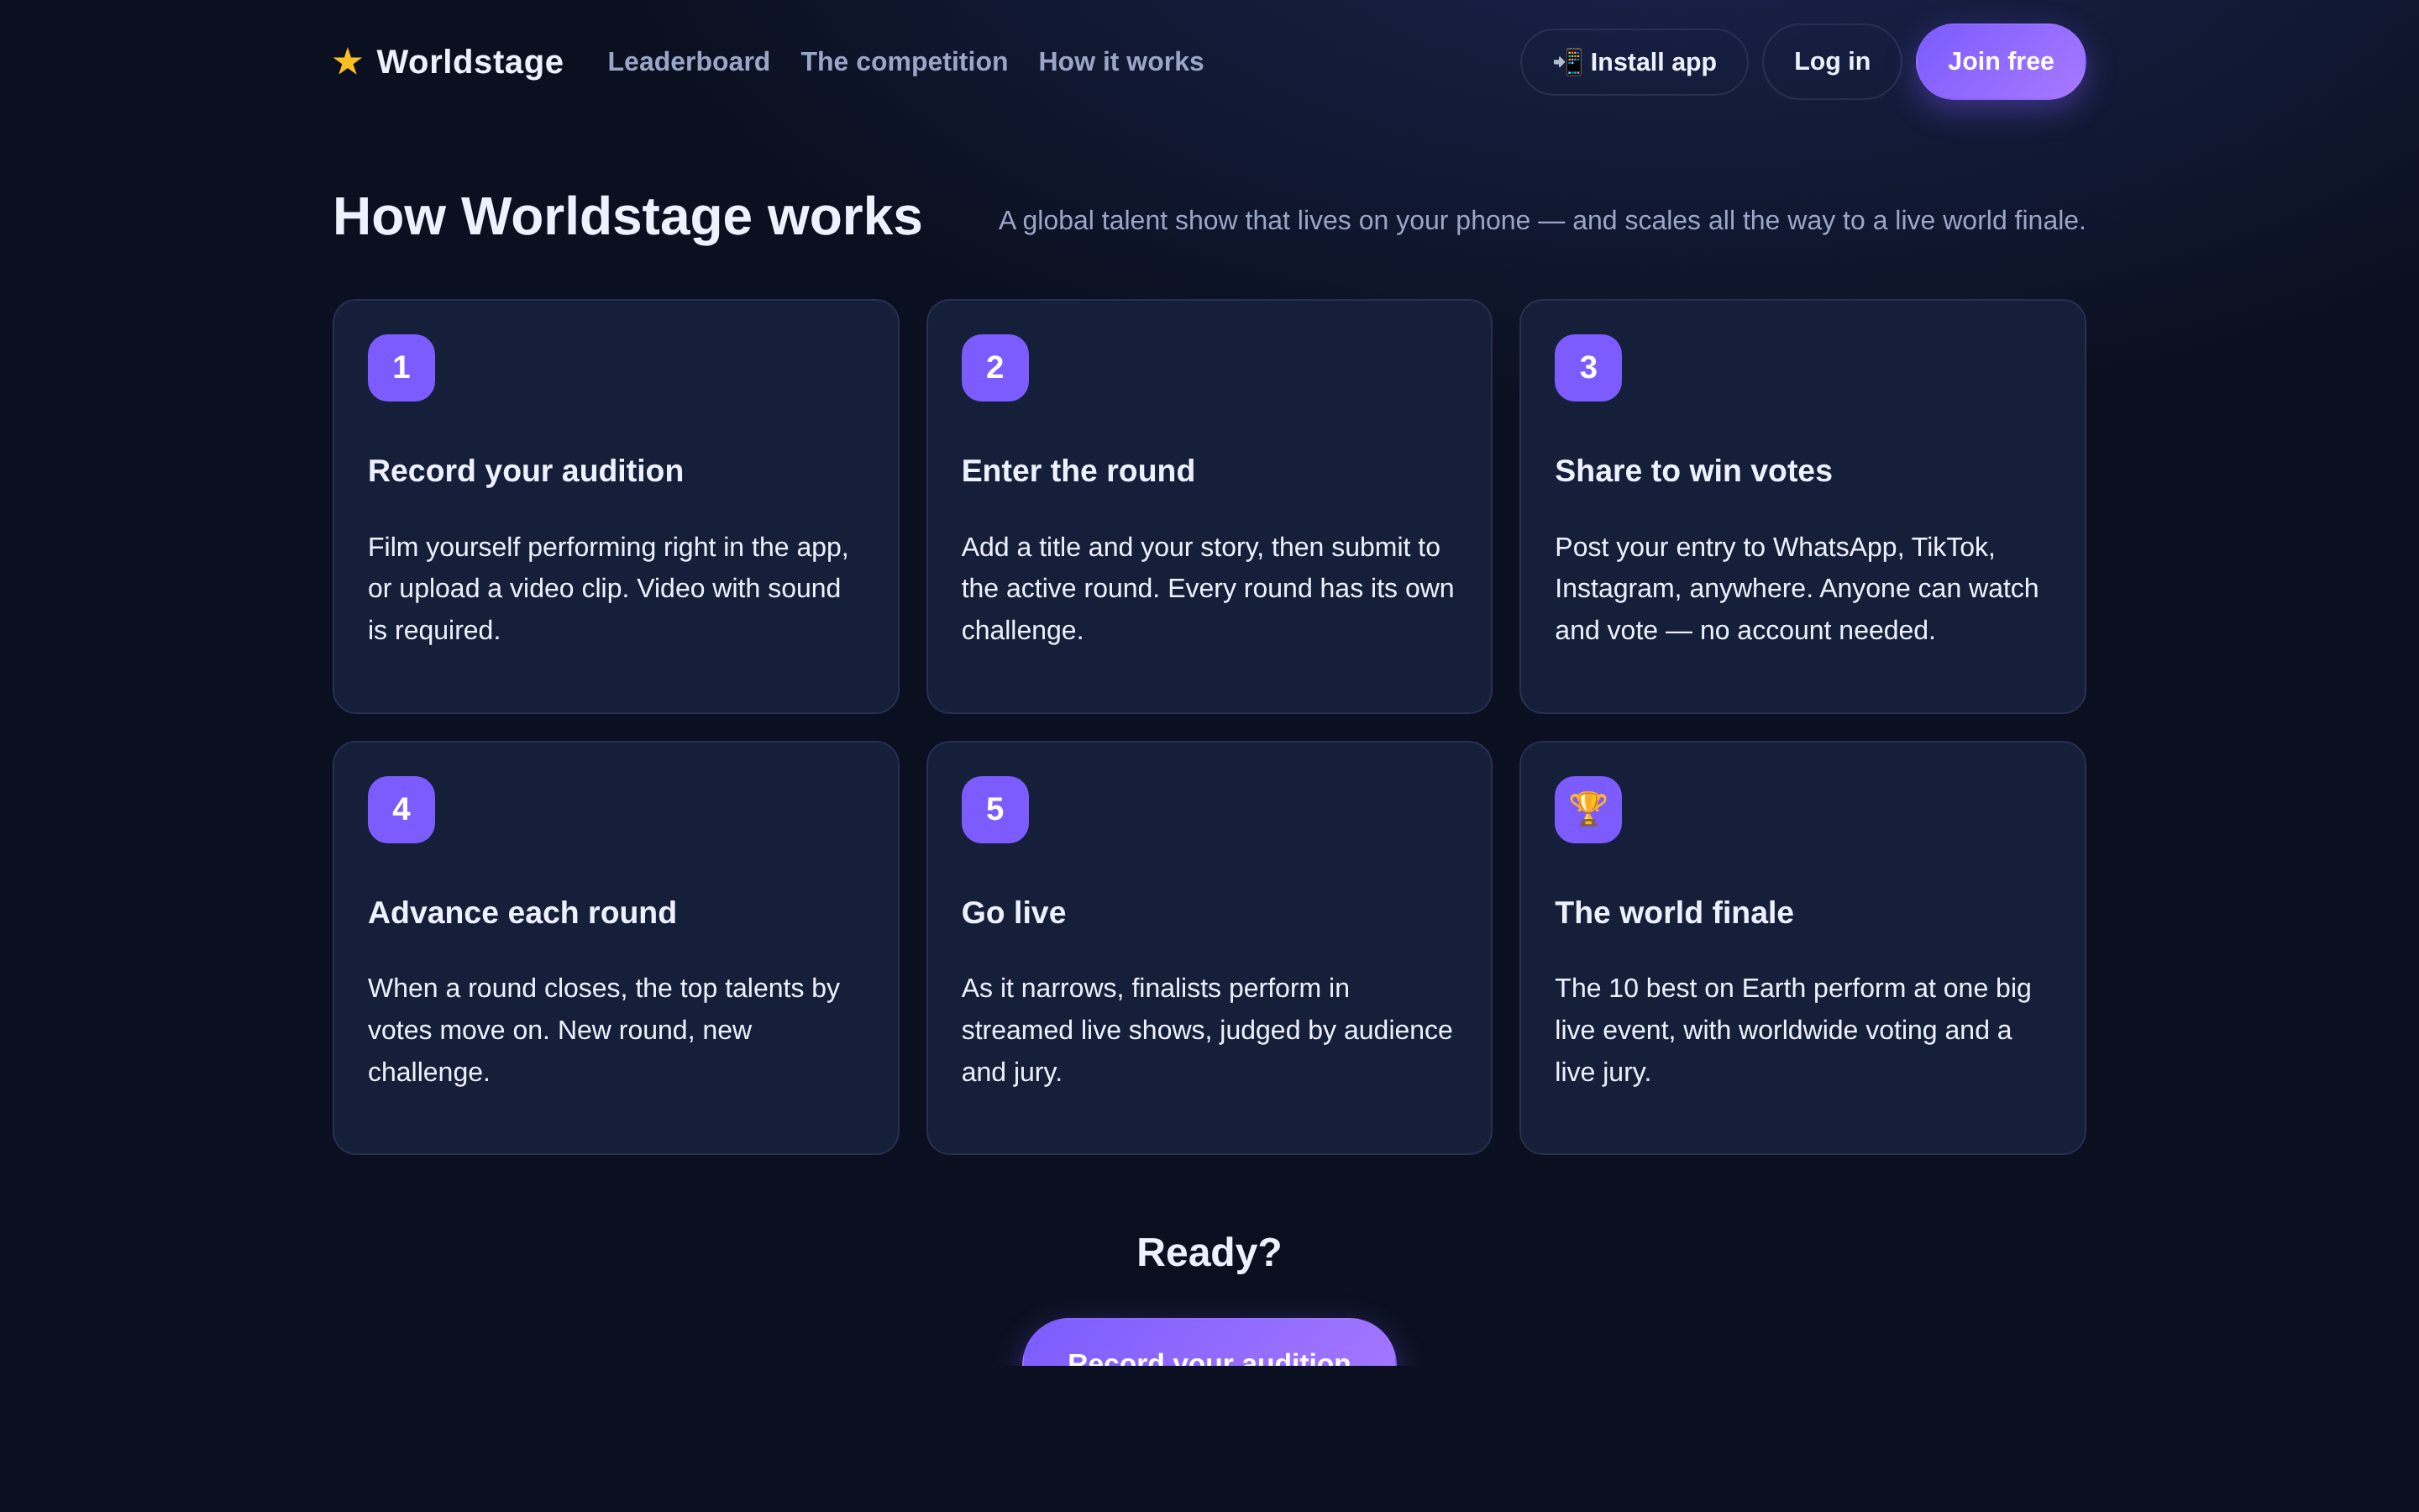The height and width of the screenshot is (1512, 2419).
Task: Click 'The world finale' card heading
Action: tap(1674, 912)
